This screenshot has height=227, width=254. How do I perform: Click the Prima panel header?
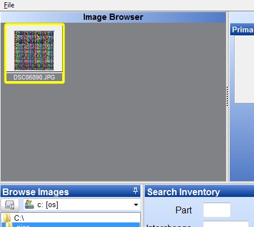(242, 30)
